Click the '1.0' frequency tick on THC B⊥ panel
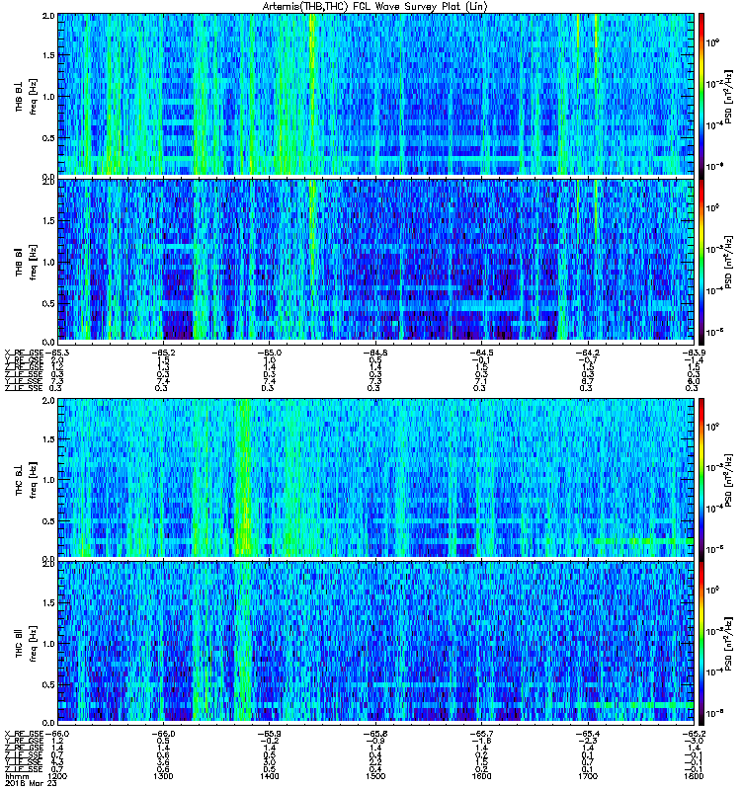The width and height of the screenshot is (741, 790). (48, 480)
